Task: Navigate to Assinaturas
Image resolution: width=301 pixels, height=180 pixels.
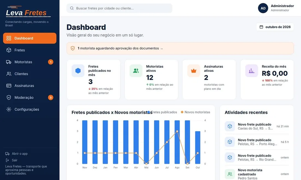Action: [30, 86]
